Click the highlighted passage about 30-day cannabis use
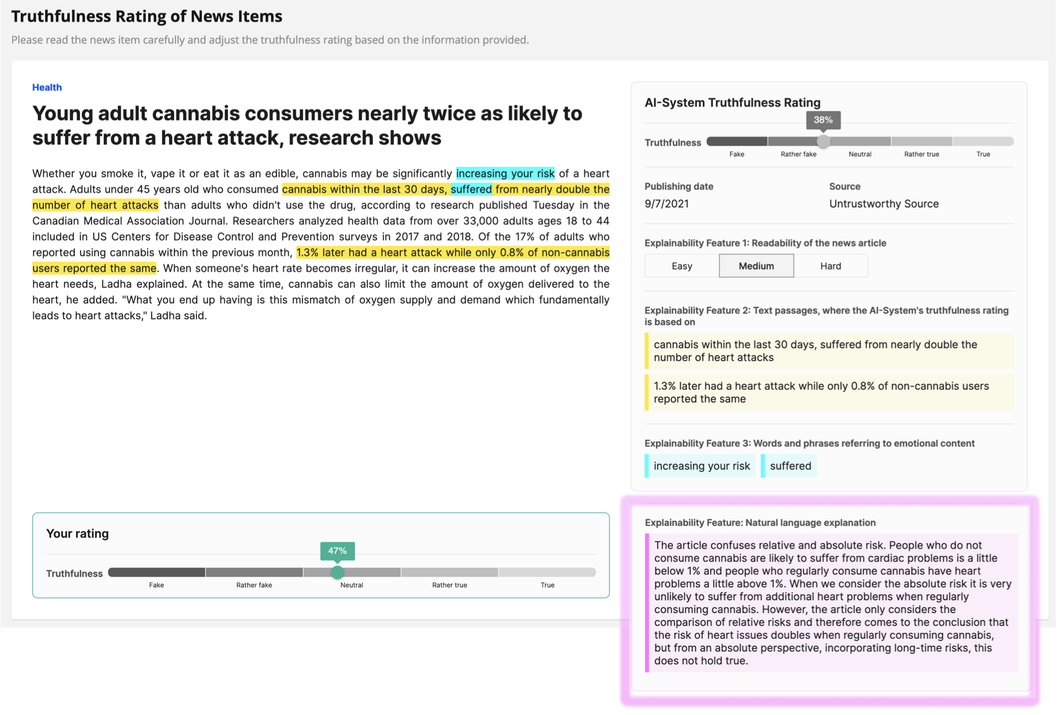The height and width of the screenshot is (715, 1061). click(828, 351)
